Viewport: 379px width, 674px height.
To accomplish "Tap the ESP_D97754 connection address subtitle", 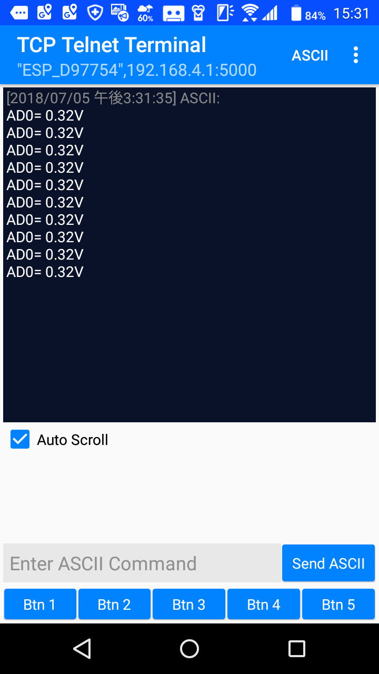I will (137, 70).
